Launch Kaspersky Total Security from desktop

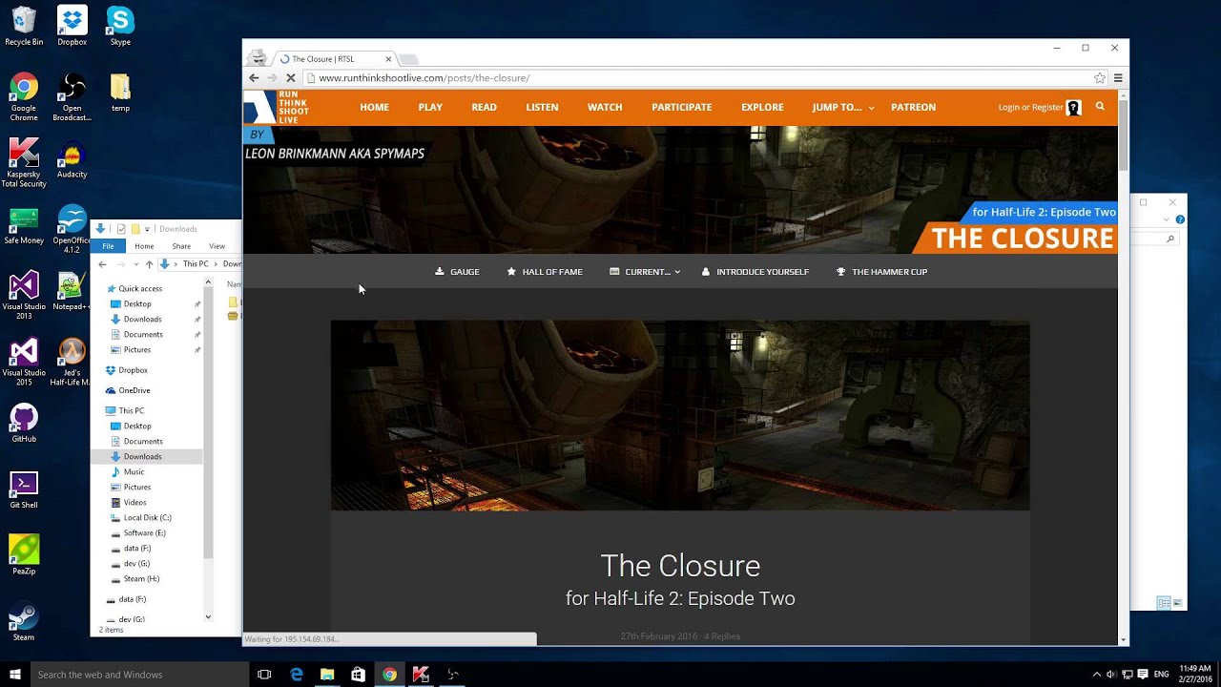[x=24, y=163]
